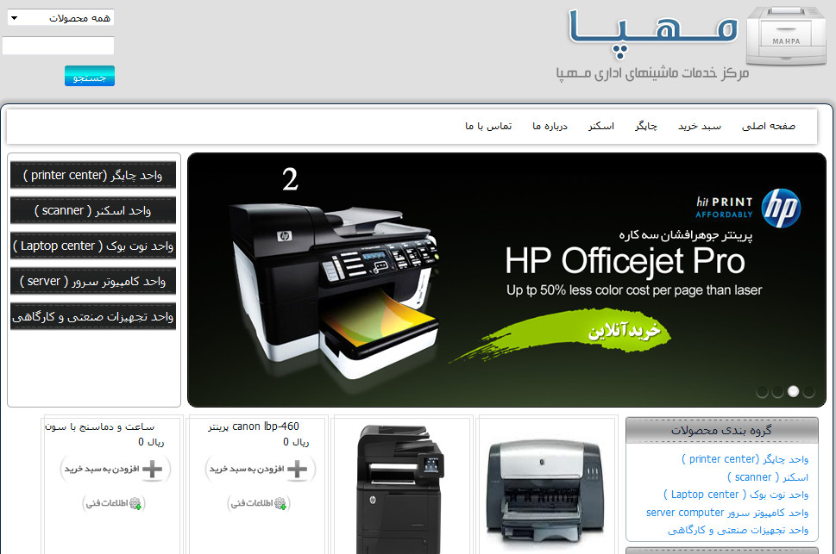Open the درباره ما menu item
Image resolution: width=836 pixels, height=554 pixels.
[550, 127]
